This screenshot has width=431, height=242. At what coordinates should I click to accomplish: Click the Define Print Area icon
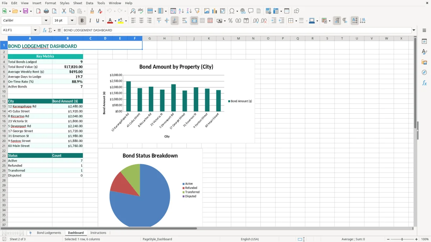point(269,11)
